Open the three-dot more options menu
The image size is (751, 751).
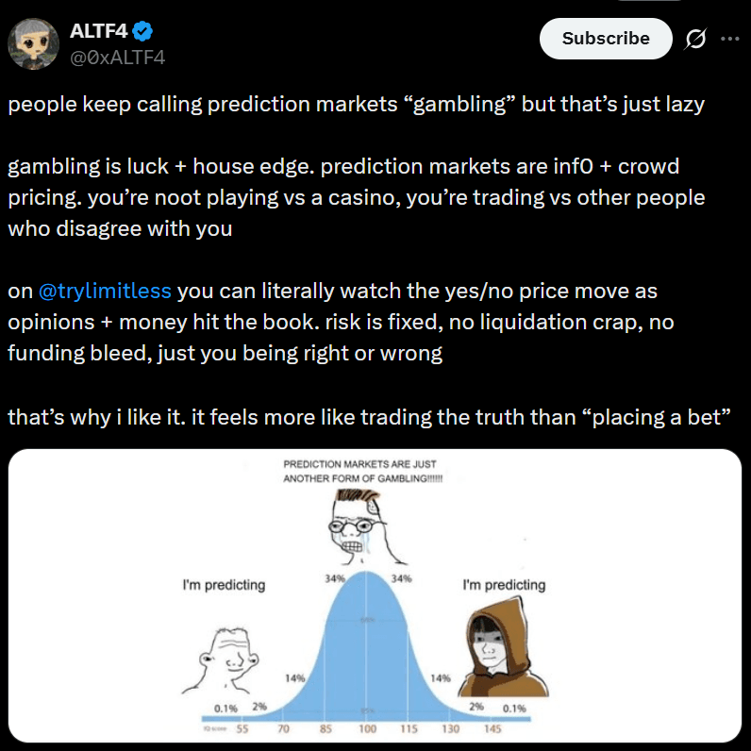click(730, 39)
